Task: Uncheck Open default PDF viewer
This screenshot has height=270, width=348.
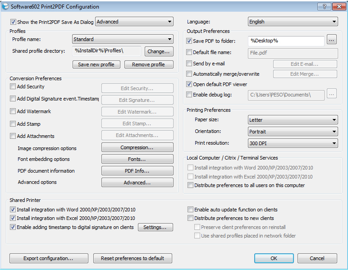Action: pos(189,84)
